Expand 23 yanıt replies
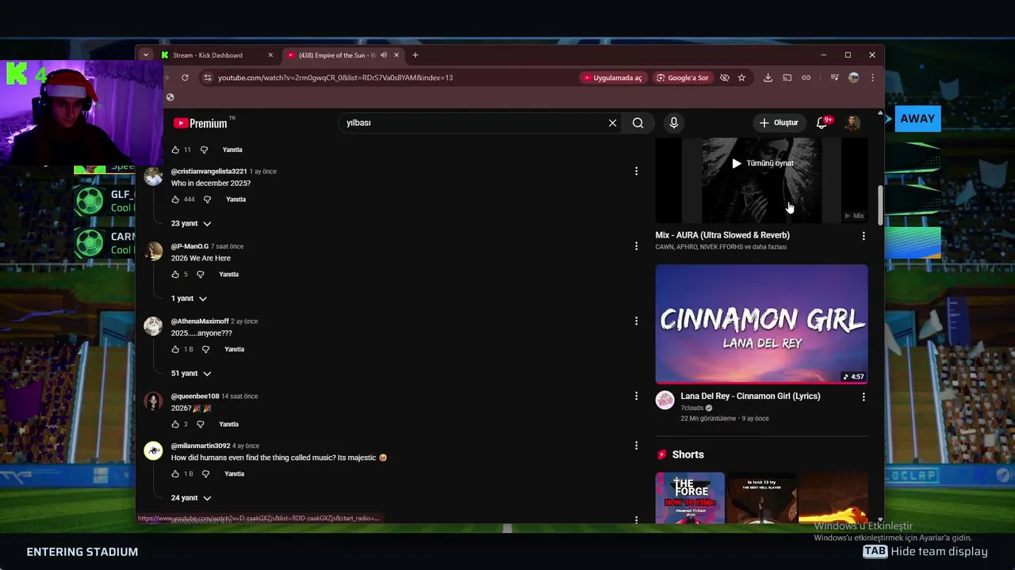This screenshot has height=570, width=1015. (x=191, y=223)
